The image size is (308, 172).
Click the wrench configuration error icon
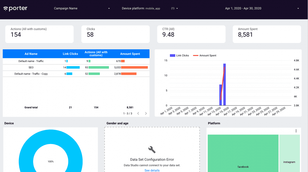click(152, 150)
